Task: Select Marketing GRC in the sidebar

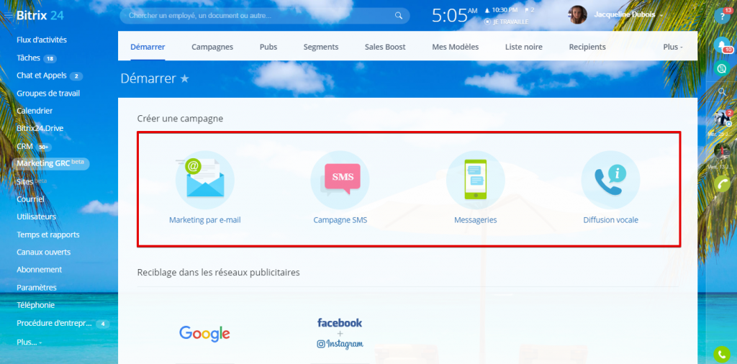Action: click(x=50, y=163)
